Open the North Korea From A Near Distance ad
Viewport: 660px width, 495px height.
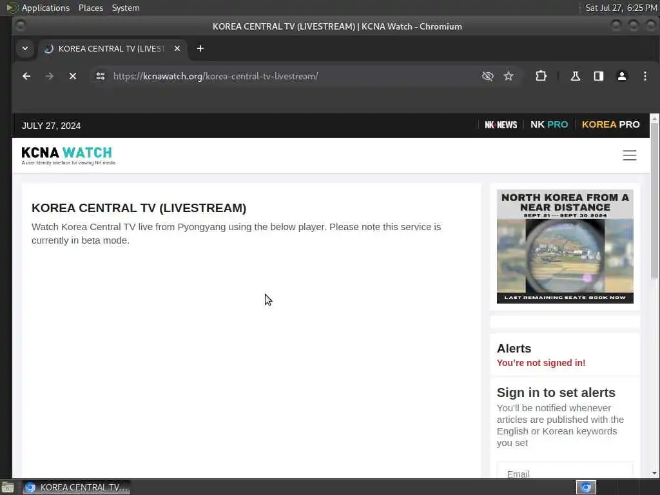[565, 246]
